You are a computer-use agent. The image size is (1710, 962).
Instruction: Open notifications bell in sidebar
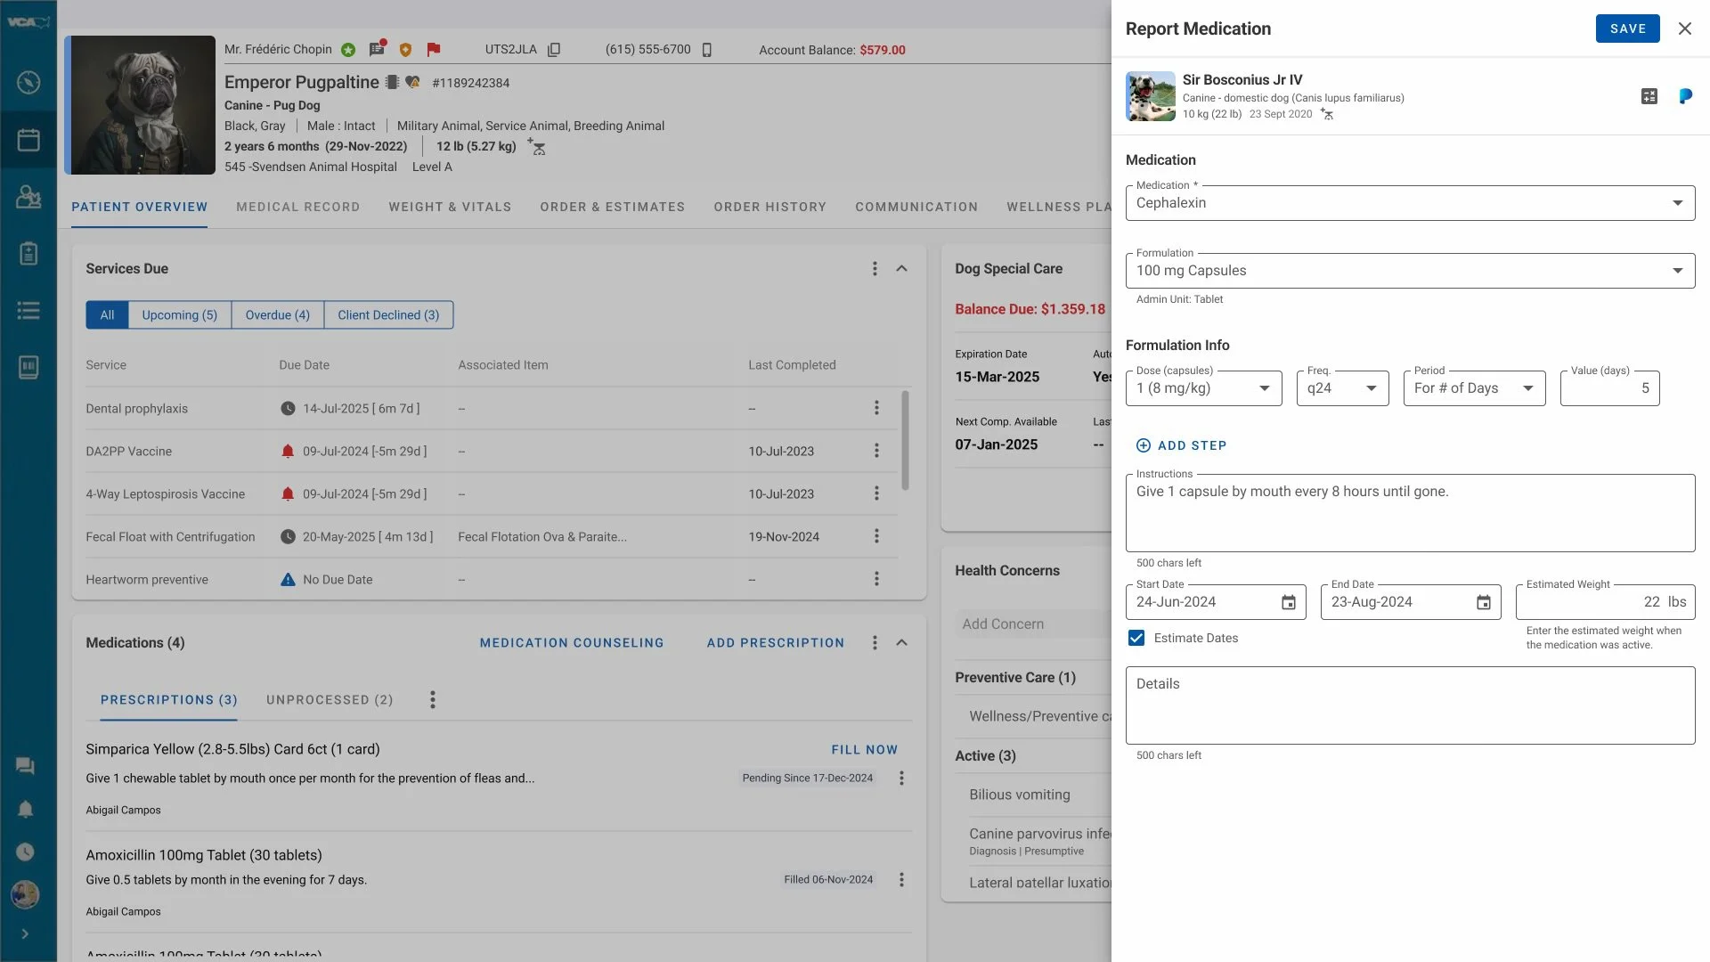[x=25, y=809]
